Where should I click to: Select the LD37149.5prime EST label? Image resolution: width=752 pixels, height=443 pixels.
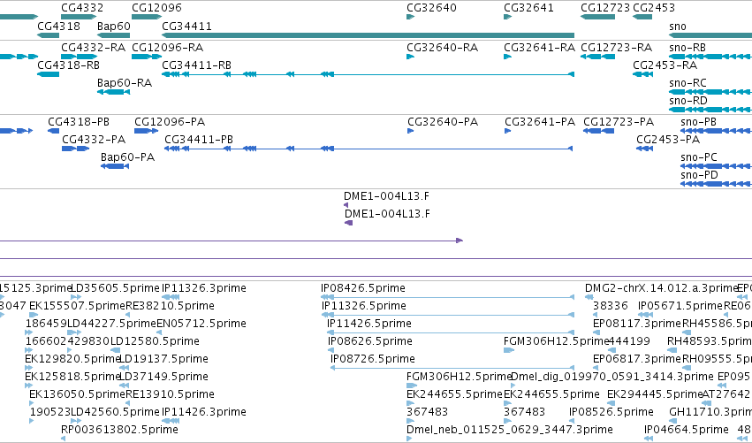163,377
